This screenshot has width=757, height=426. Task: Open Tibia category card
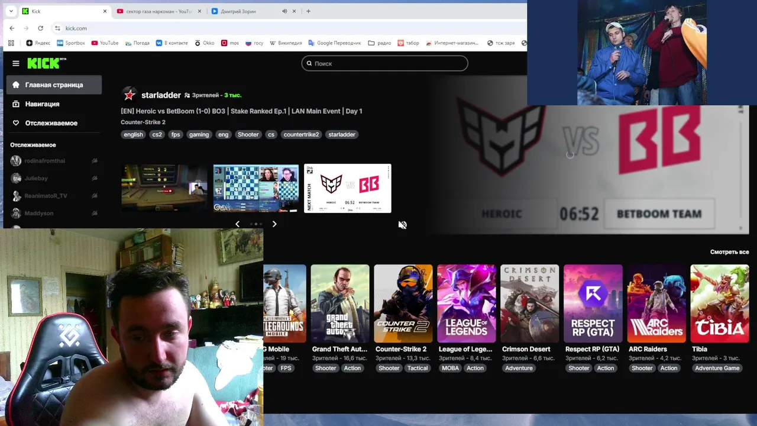(x=720, y=303)
